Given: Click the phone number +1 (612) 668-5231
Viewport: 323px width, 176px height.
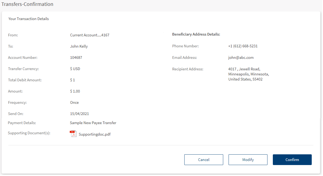Looking at the screenshot, I should (x=243, y=46).
